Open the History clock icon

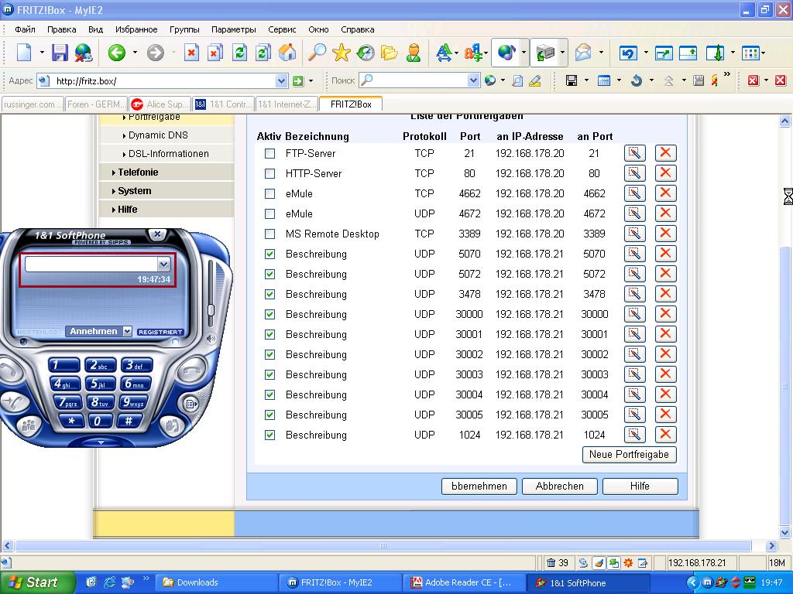[366, 52]
